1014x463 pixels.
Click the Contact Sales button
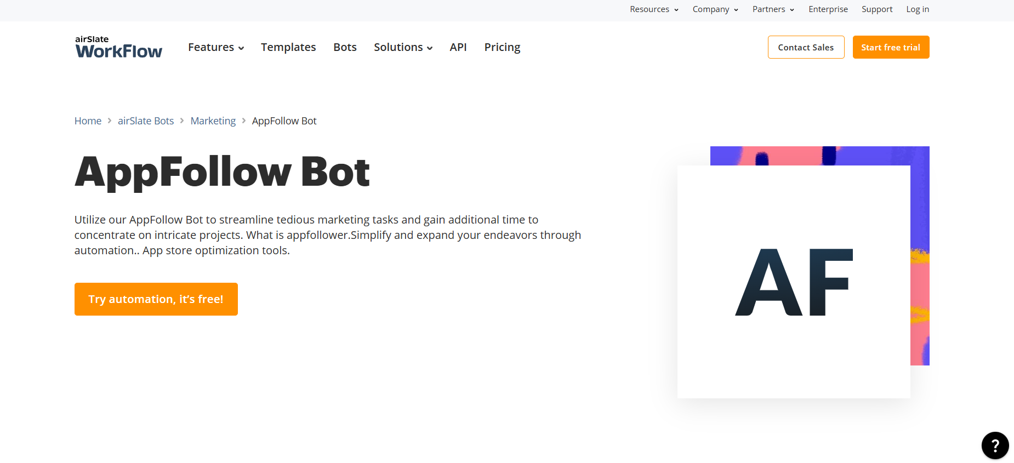(x=806, y=47)
